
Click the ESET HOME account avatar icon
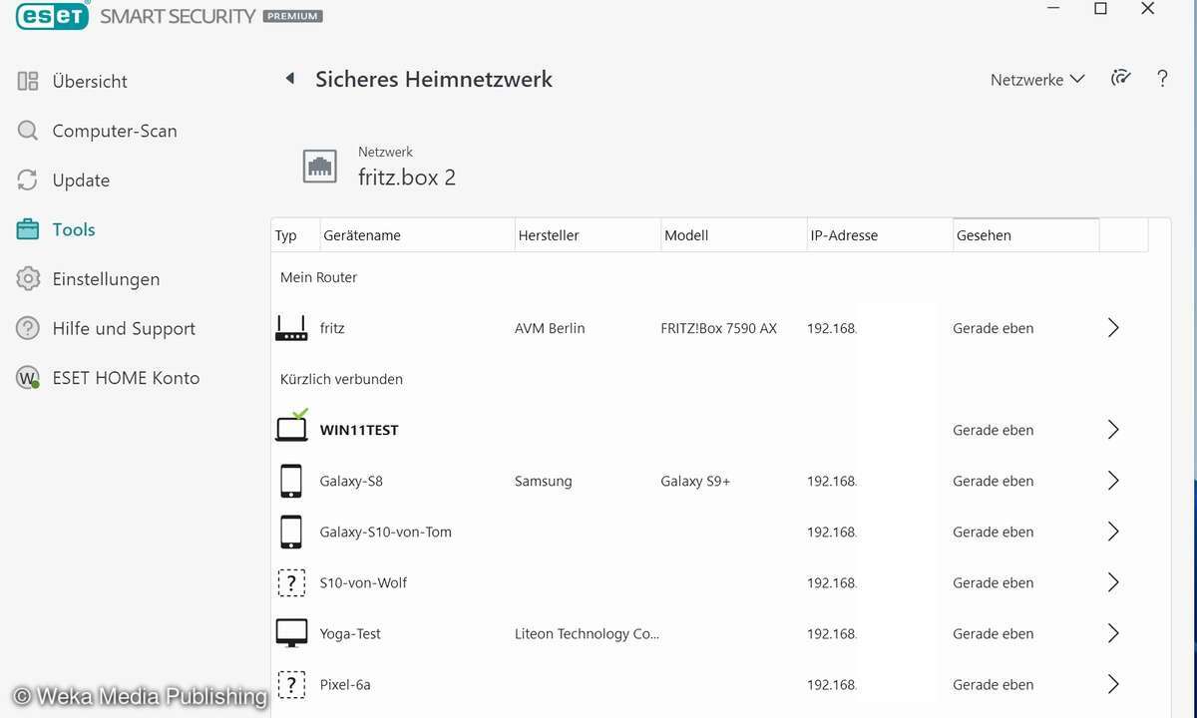tap(28, 378)
